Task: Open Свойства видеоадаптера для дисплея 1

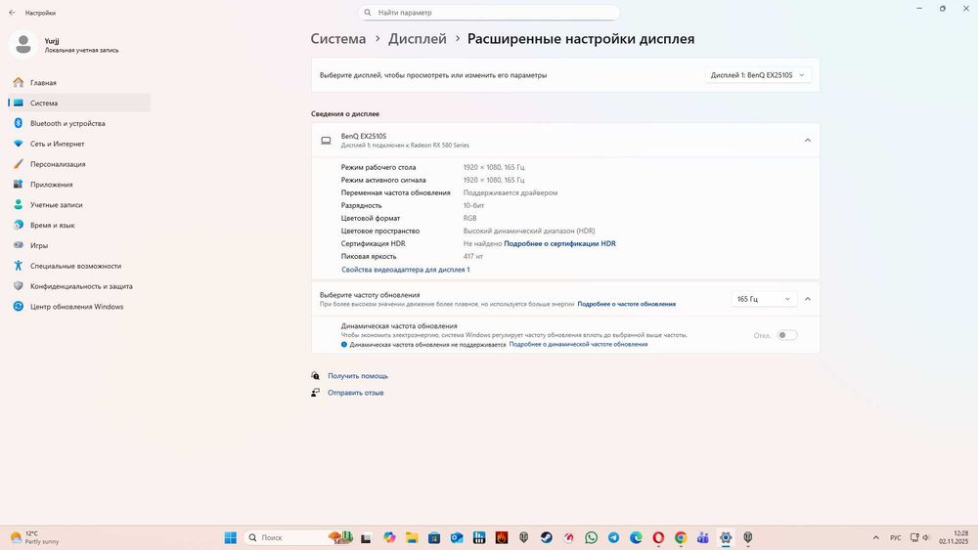Action: [406, 270]
